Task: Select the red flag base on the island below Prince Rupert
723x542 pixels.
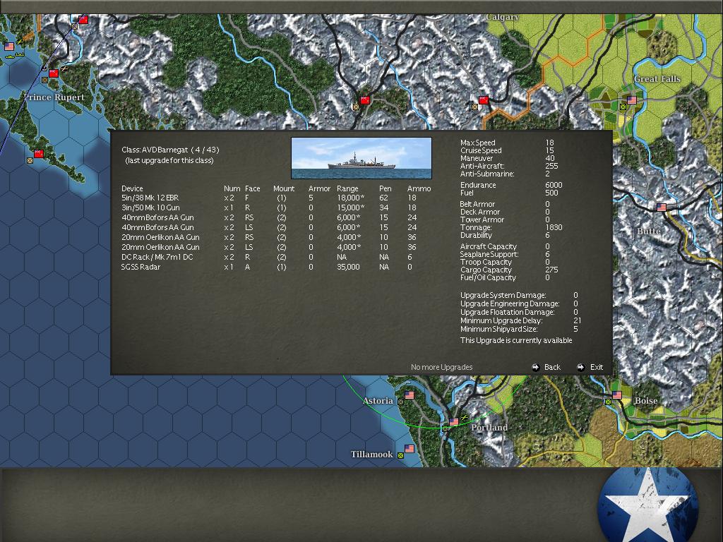Action: pos(40,153)
